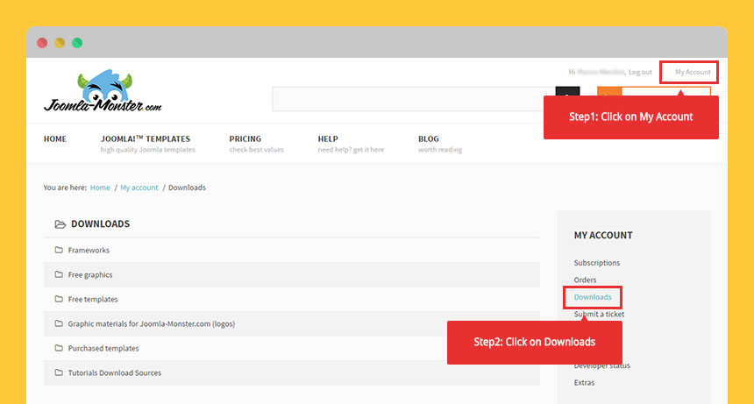Click the Purchased templates folder icon

59,348
